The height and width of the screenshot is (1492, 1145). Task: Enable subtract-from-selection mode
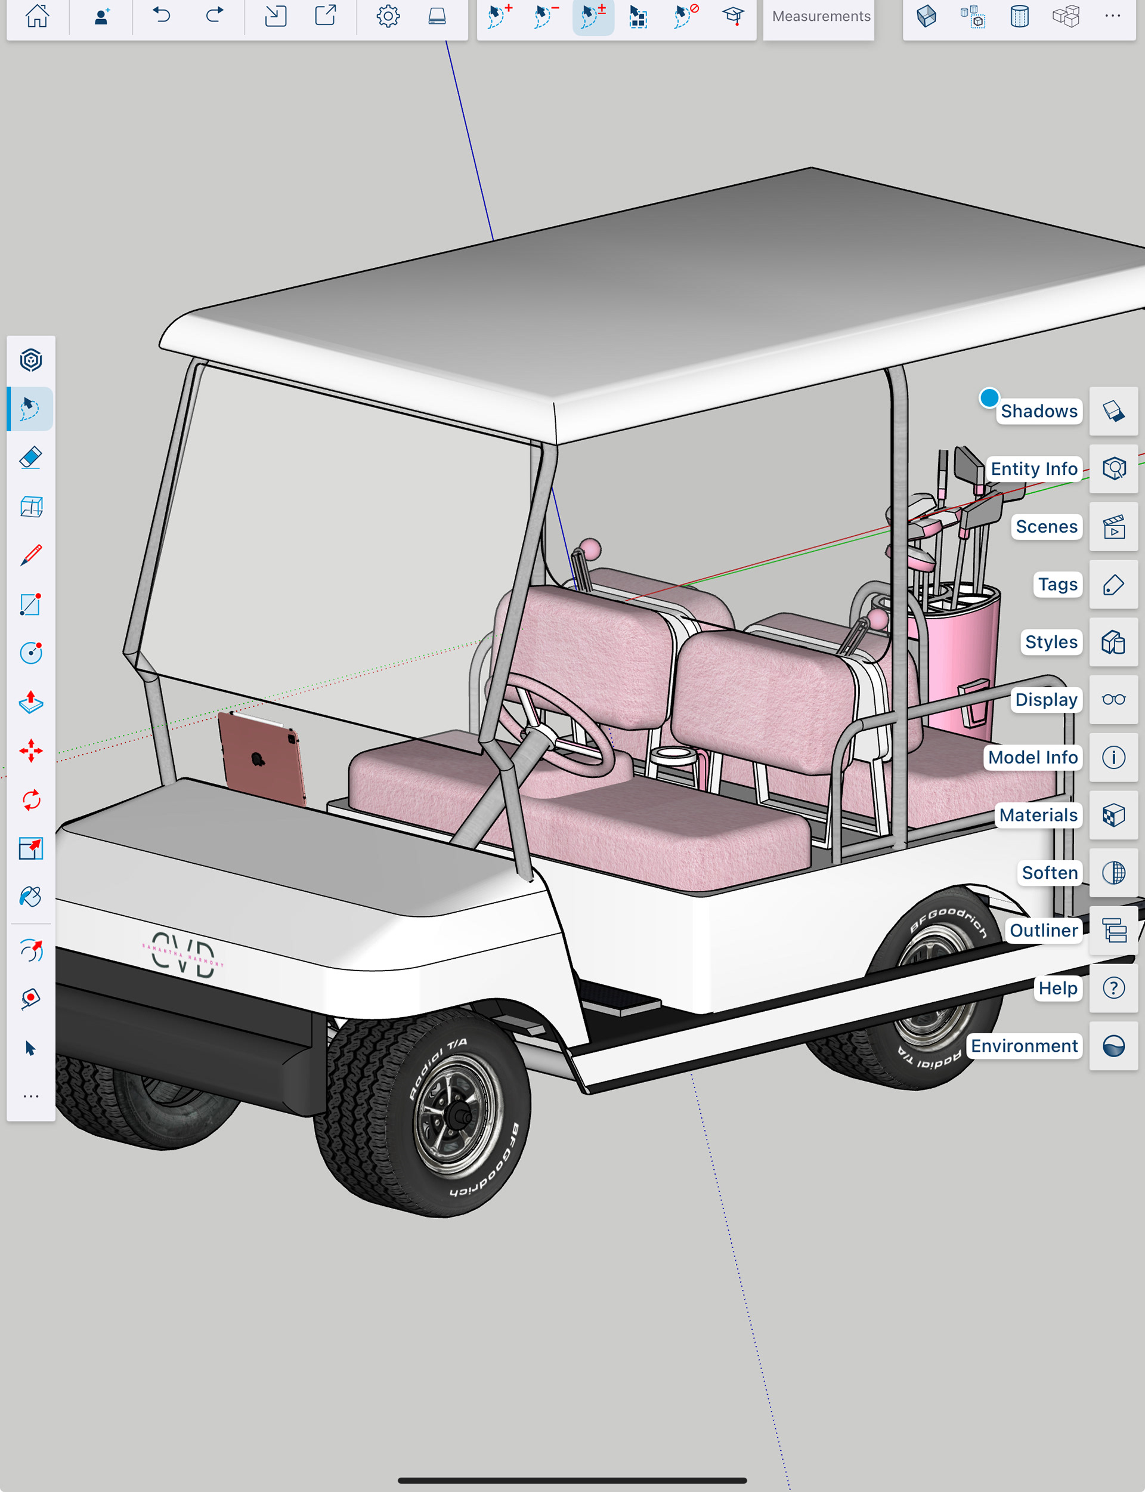tap(546, 16)
